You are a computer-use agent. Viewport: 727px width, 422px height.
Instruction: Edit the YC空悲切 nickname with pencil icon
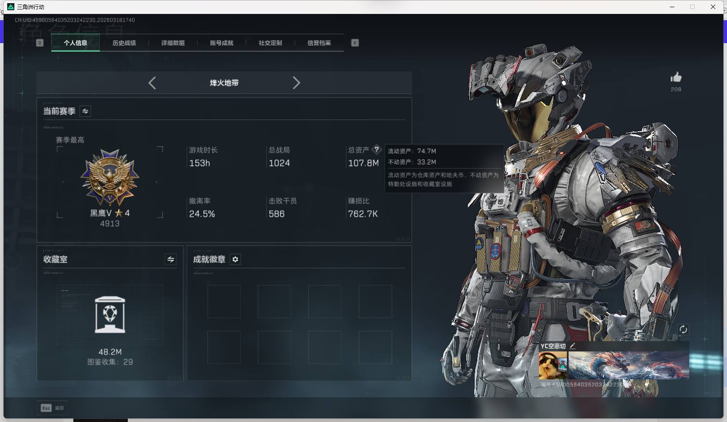pos(572,346)
